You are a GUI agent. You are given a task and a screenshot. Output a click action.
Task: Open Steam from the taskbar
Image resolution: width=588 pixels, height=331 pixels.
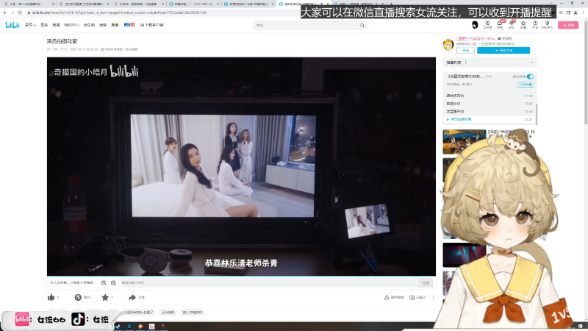point(118,327)
